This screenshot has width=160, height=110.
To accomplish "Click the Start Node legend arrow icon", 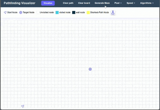I will click(5, 12).
